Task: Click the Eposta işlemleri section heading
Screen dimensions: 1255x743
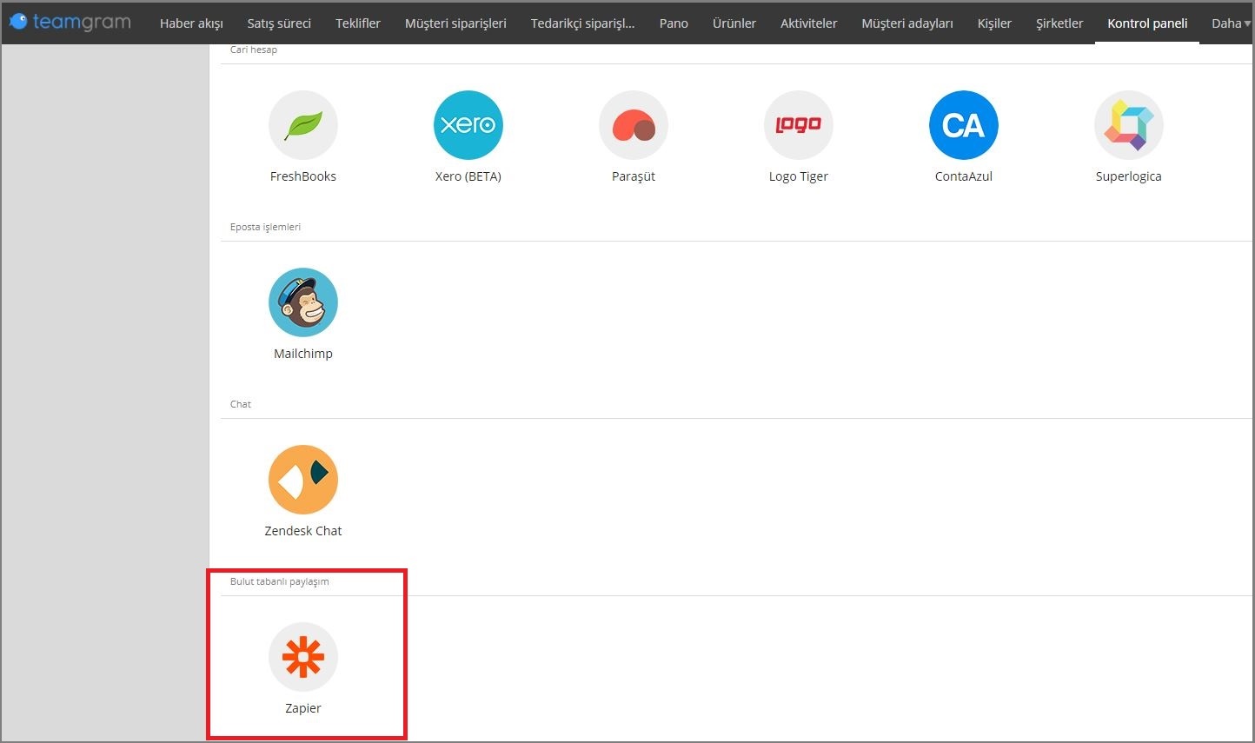Action: click(x=265, y=227)
